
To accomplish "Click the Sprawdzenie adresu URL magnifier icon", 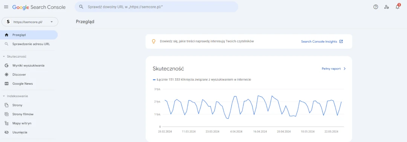I will [x=7, y=44].
